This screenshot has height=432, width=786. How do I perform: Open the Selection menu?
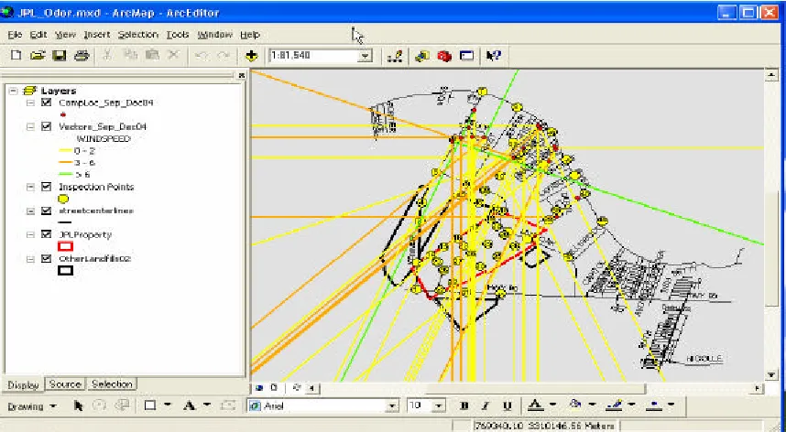137,35
